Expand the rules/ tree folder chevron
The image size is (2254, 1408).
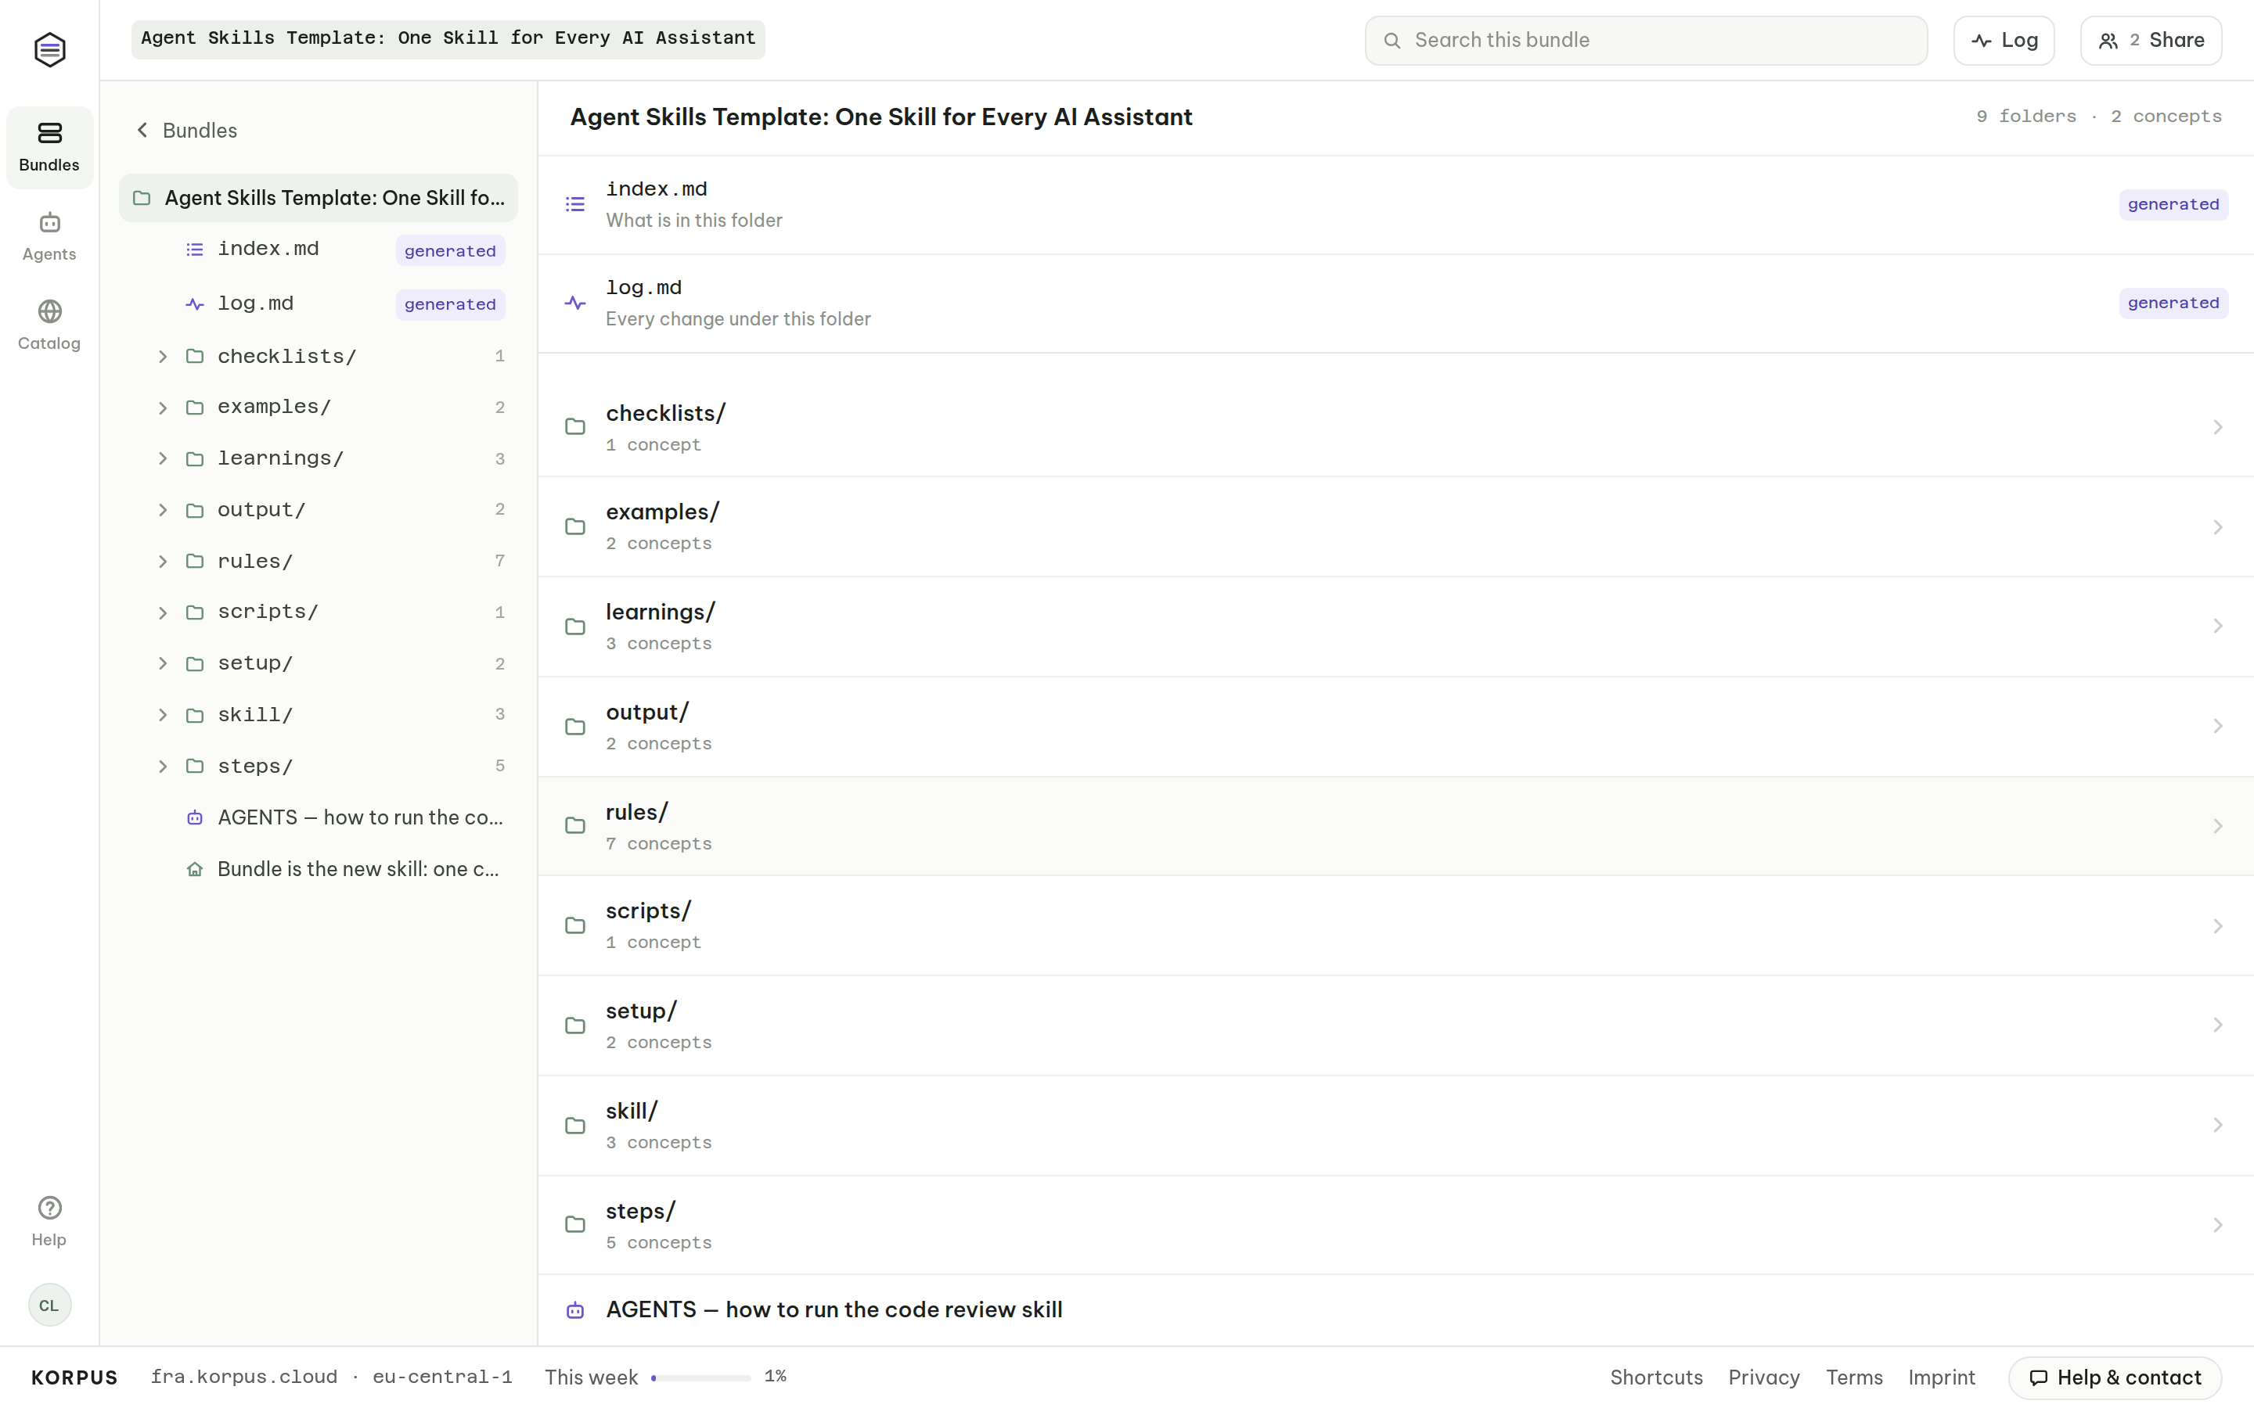click(x=163, y=562)
